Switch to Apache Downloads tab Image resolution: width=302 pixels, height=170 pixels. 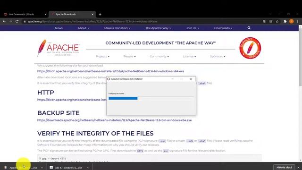click(x=72, y=14)
